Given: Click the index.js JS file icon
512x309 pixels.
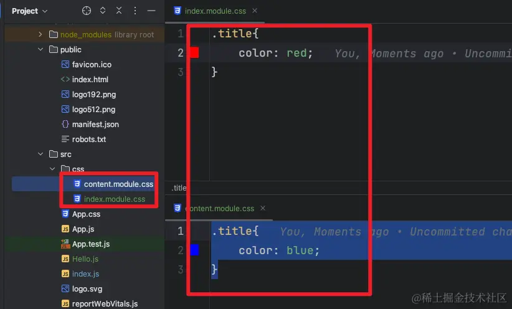Looking at the screenshot, I should (x=65, y=273).
